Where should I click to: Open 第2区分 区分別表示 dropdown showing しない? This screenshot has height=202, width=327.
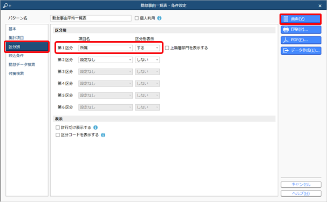[x=147, y=59]
